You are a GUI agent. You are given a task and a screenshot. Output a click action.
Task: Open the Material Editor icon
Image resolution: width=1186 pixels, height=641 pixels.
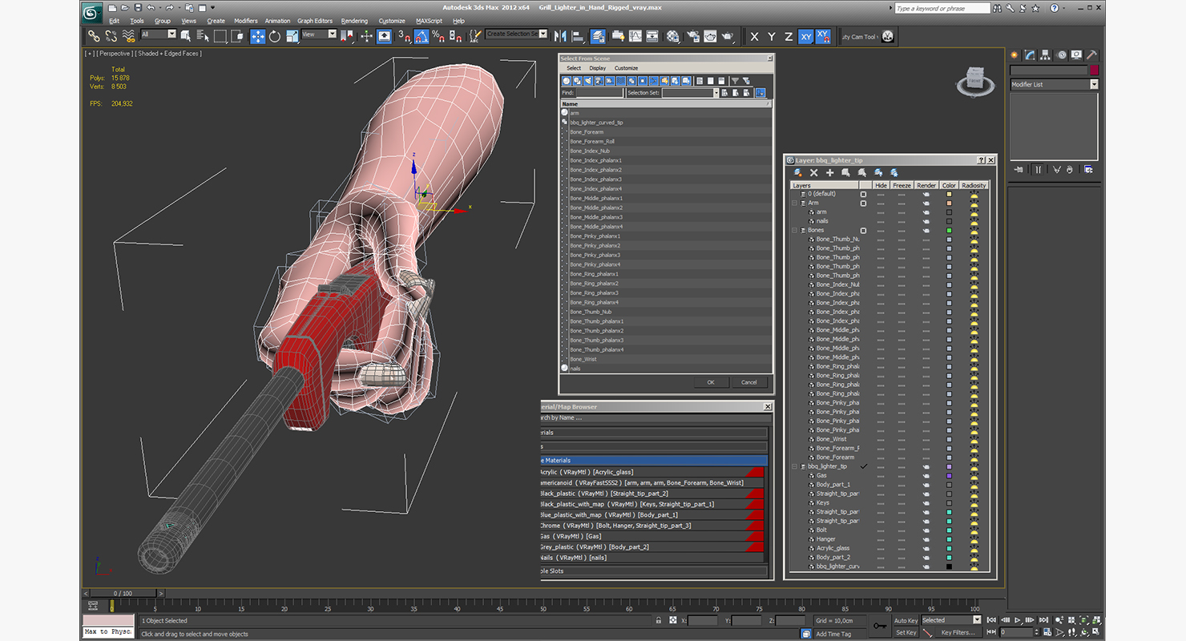(x=673, y=36)
